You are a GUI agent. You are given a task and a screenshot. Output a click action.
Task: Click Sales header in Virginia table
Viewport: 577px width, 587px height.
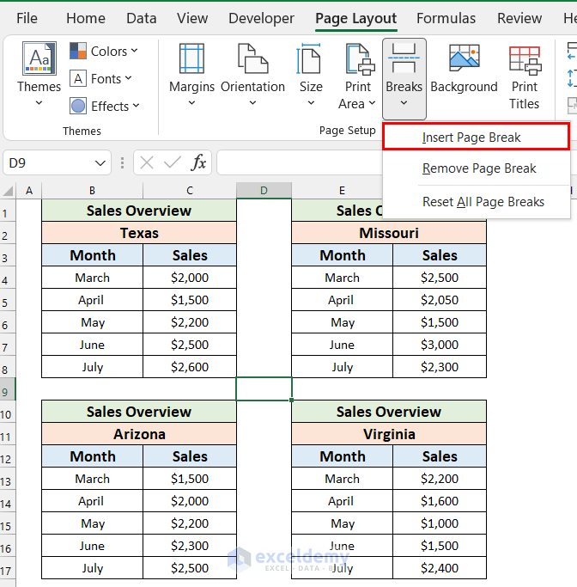[x=440, y=456]
